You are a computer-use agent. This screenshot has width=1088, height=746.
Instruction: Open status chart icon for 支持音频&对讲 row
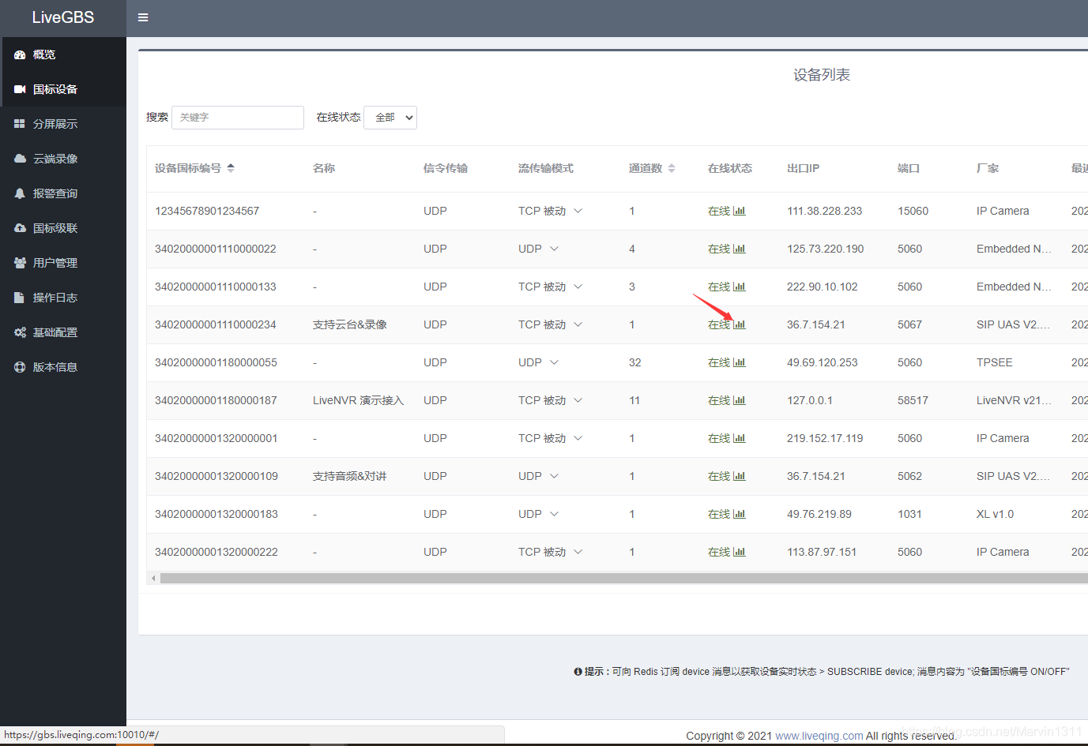(740, 476)
